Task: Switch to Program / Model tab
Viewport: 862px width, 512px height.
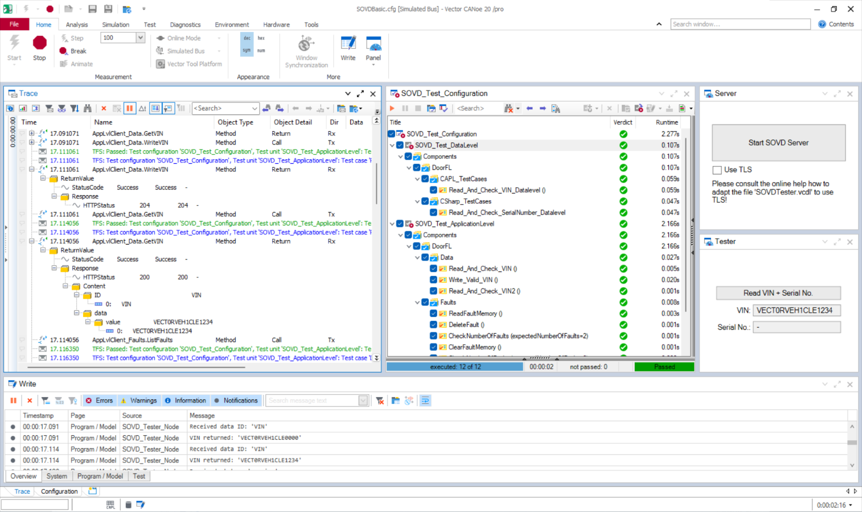Action: click(x=100, y=476)
